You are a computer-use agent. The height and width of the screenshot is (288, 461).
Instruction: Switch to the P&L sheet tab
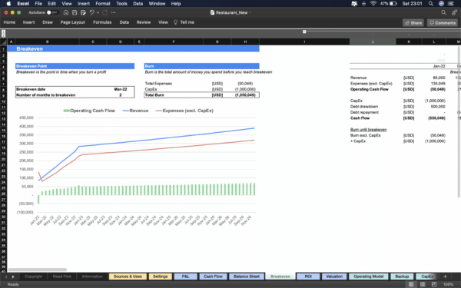click(x=185, y=276)
